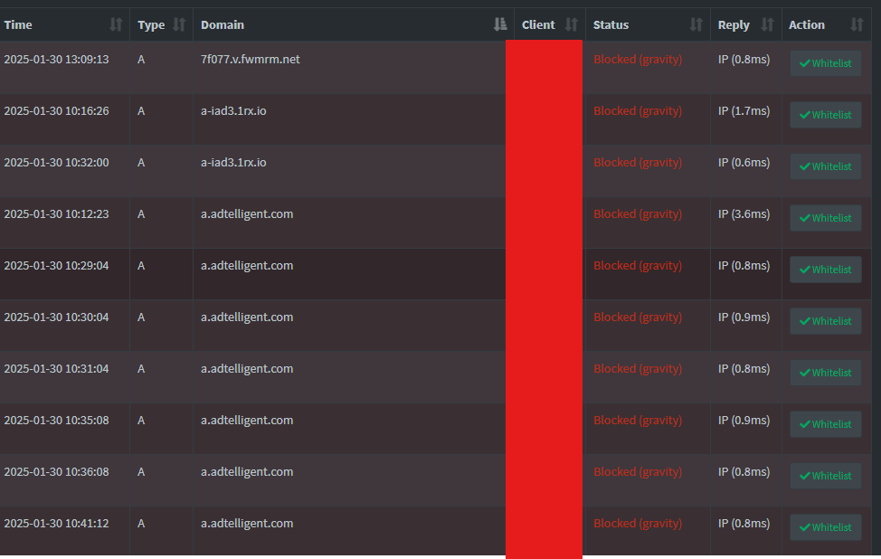Select the domain 7f077.v.fwmrm.net
The width and height of the screenshot is (881, 559).
(250, 59)
